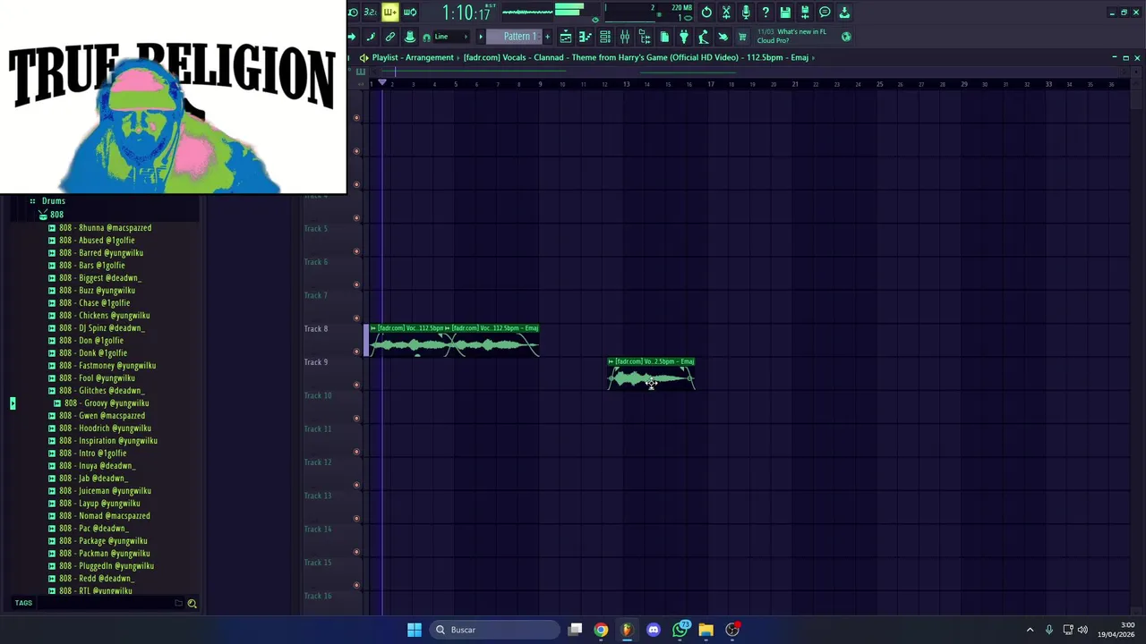Screen dimensions: 1146x644
Task: Open the Piano roll view icon
Action: tap(586, 37)
